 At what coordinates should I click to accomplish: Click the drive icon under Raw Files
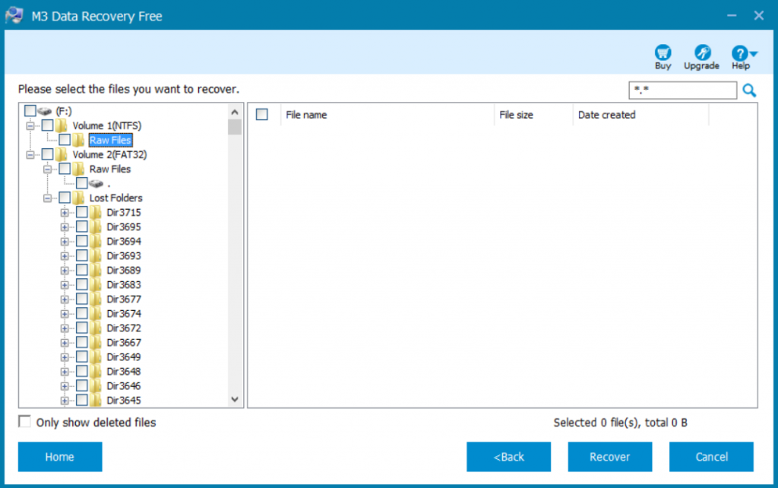96,184
